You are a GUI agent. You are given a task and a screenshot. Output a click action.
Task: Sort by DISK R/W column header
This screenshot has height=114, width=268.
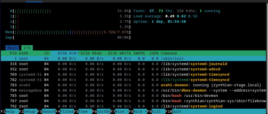coord(67,53)
